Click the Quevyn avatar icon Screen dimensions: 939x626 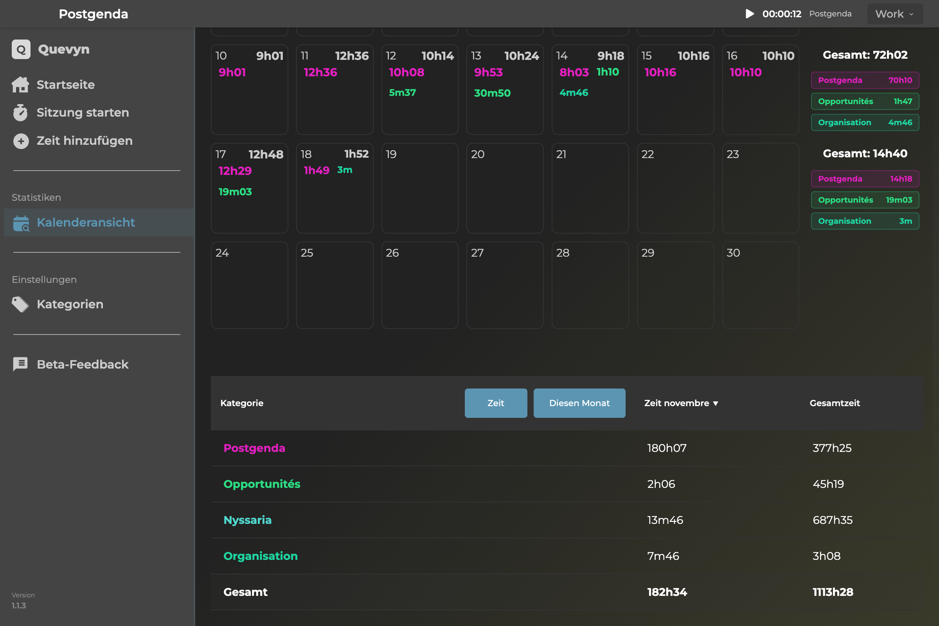(x=21, y=50)
